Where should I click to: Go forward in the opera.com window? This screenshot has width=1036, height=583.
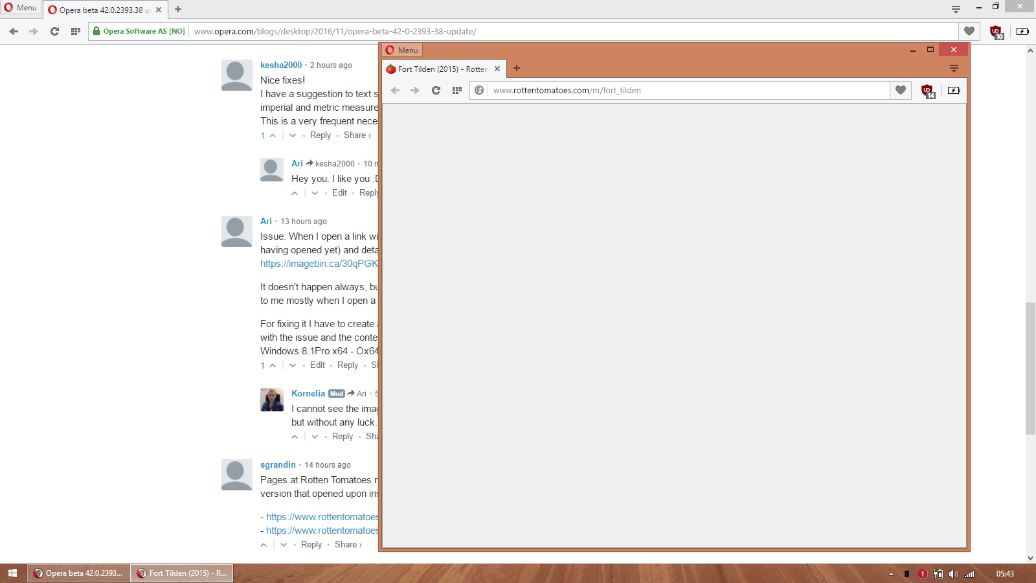pos(34,31)
